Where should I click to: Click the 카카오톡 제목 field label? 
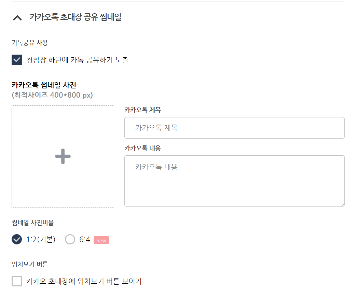point(142,110)
